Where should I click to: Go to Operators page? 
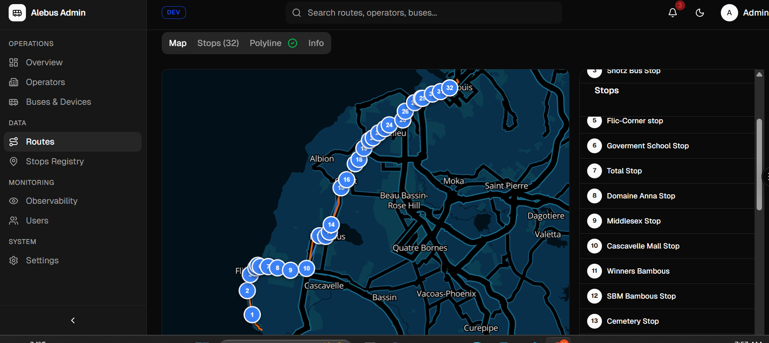[72, 82]
